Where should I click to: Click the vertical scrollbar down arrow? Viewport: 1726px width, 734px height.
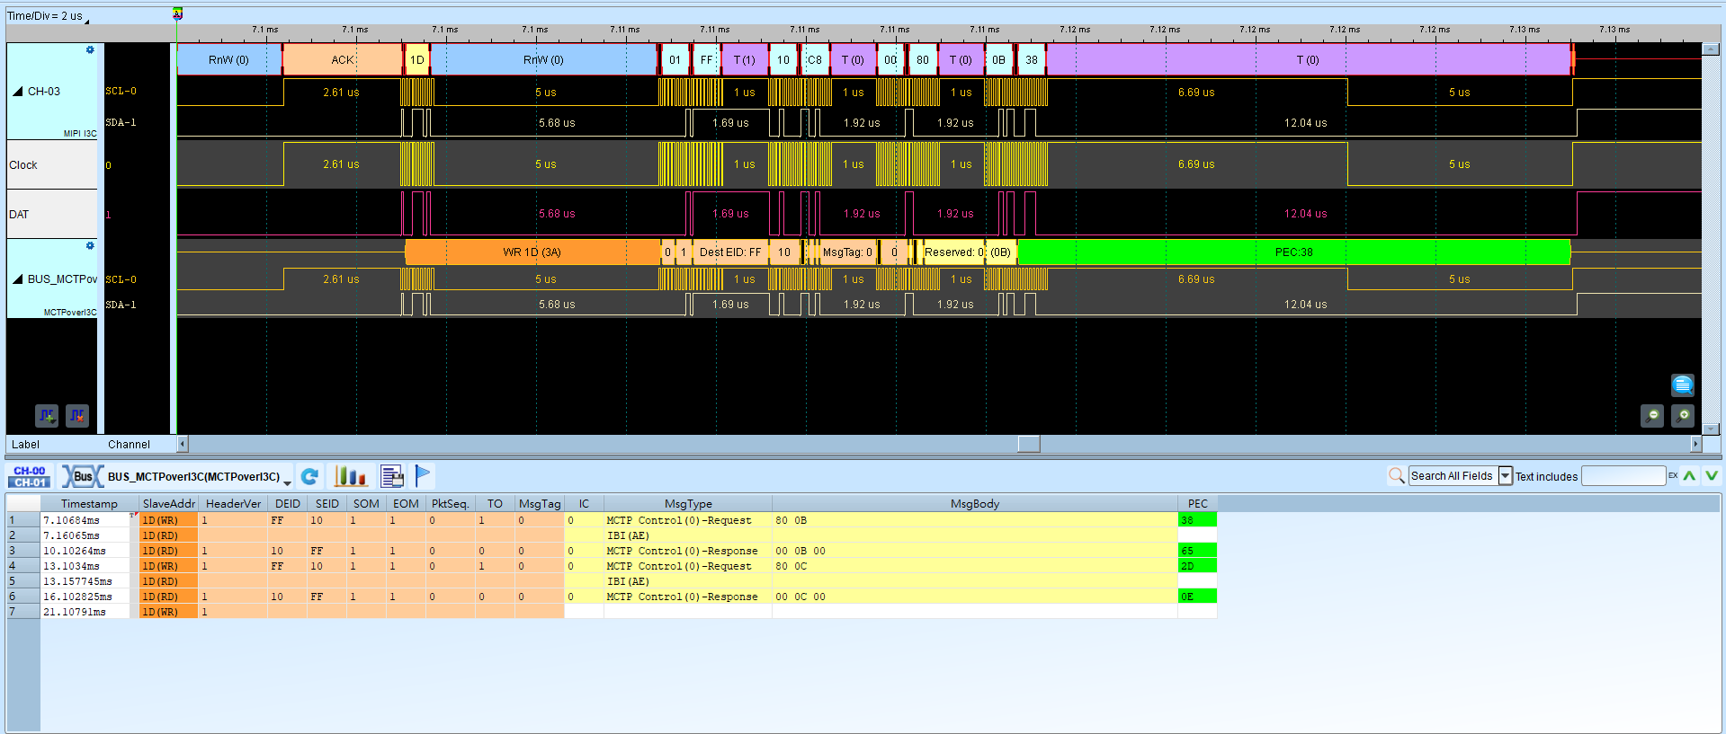(x=1711, y=429)
